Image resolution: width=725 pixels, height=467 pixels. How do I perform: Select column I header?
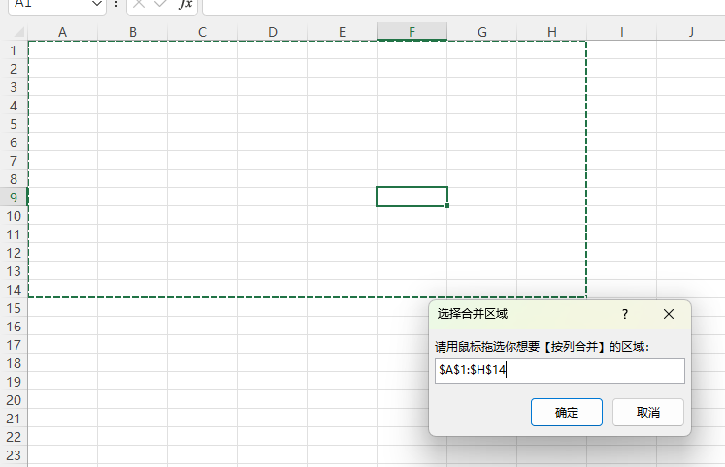click(x=621, y=32)
